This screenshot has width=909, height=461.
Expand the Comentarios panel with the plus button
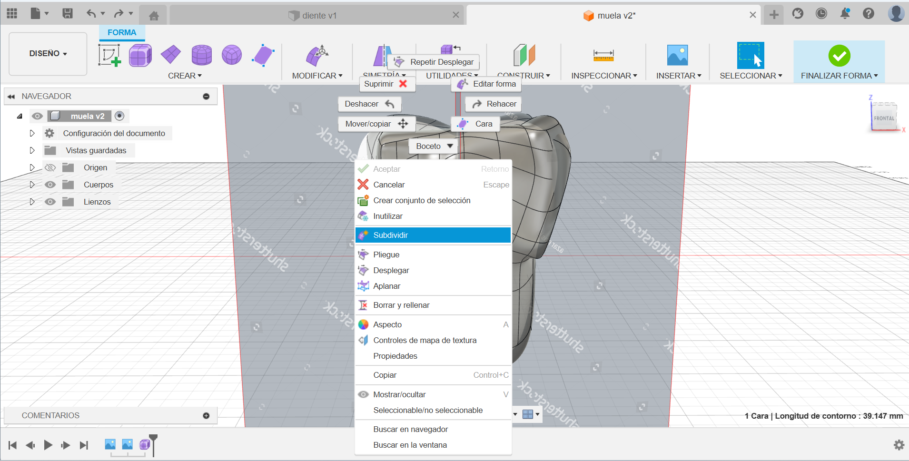206,415
